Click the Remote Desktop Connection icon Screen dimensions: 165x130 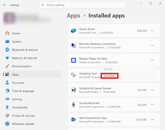coord(73,45)
